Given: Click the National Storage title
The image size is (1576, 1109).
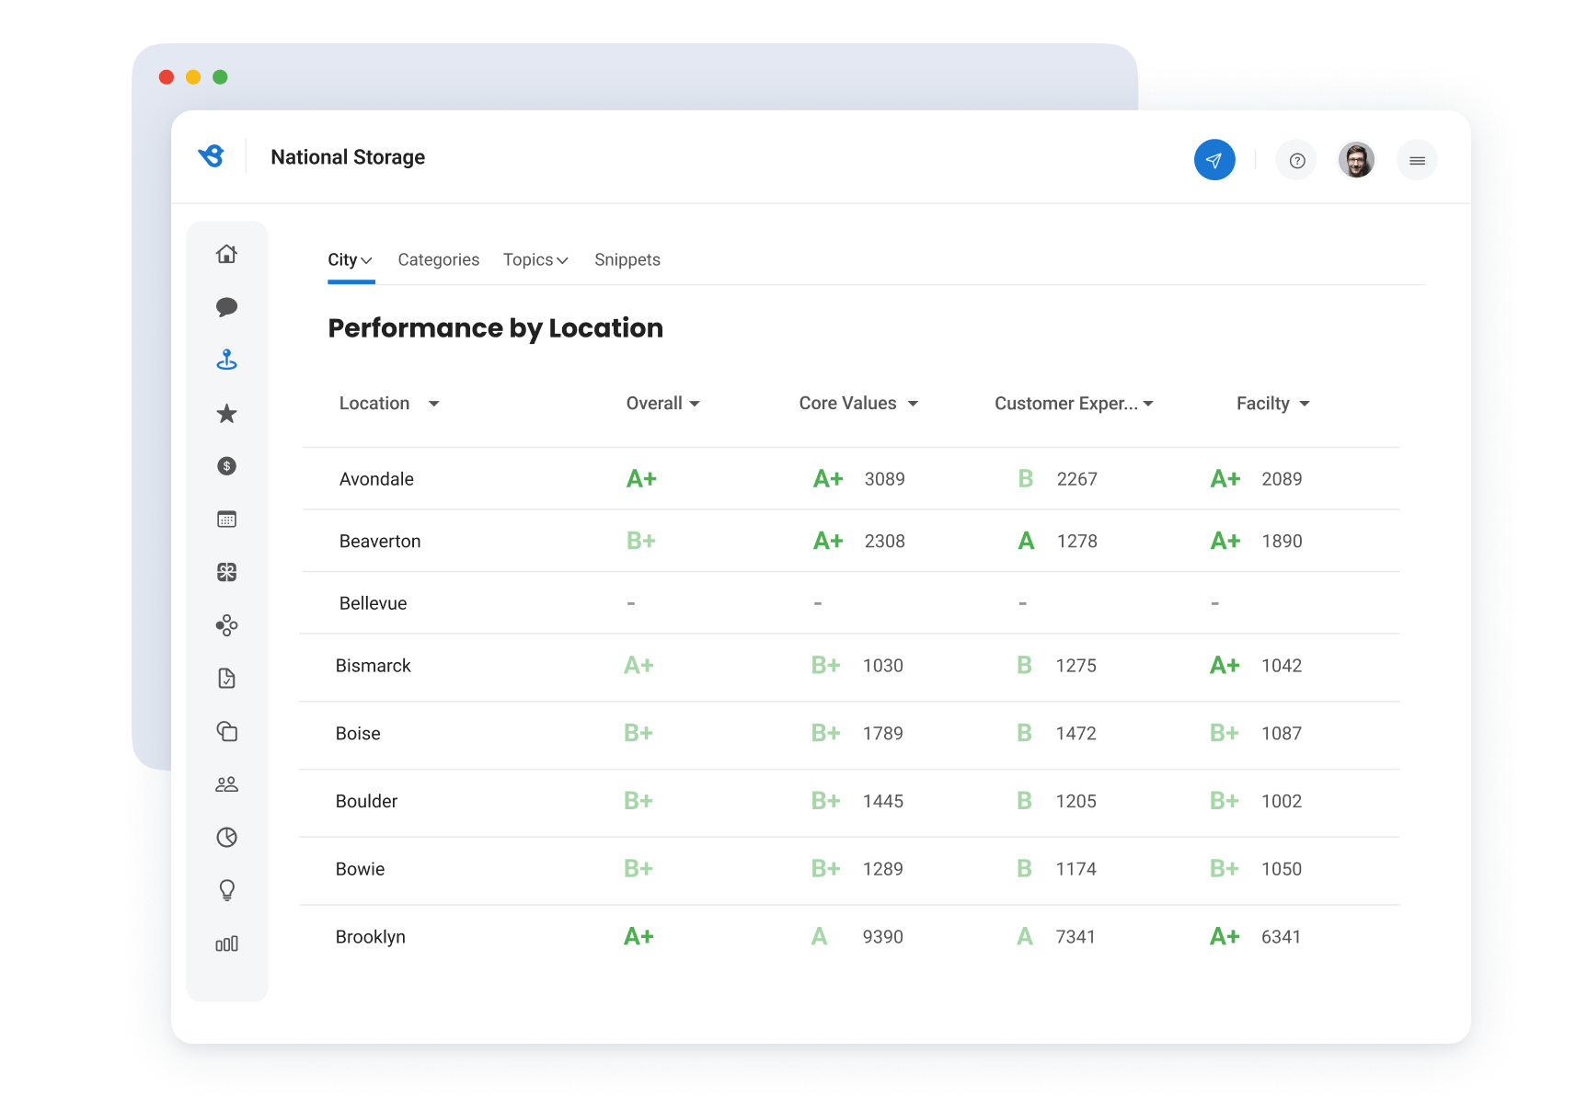Looking at the screenshot, I should 348,157.
